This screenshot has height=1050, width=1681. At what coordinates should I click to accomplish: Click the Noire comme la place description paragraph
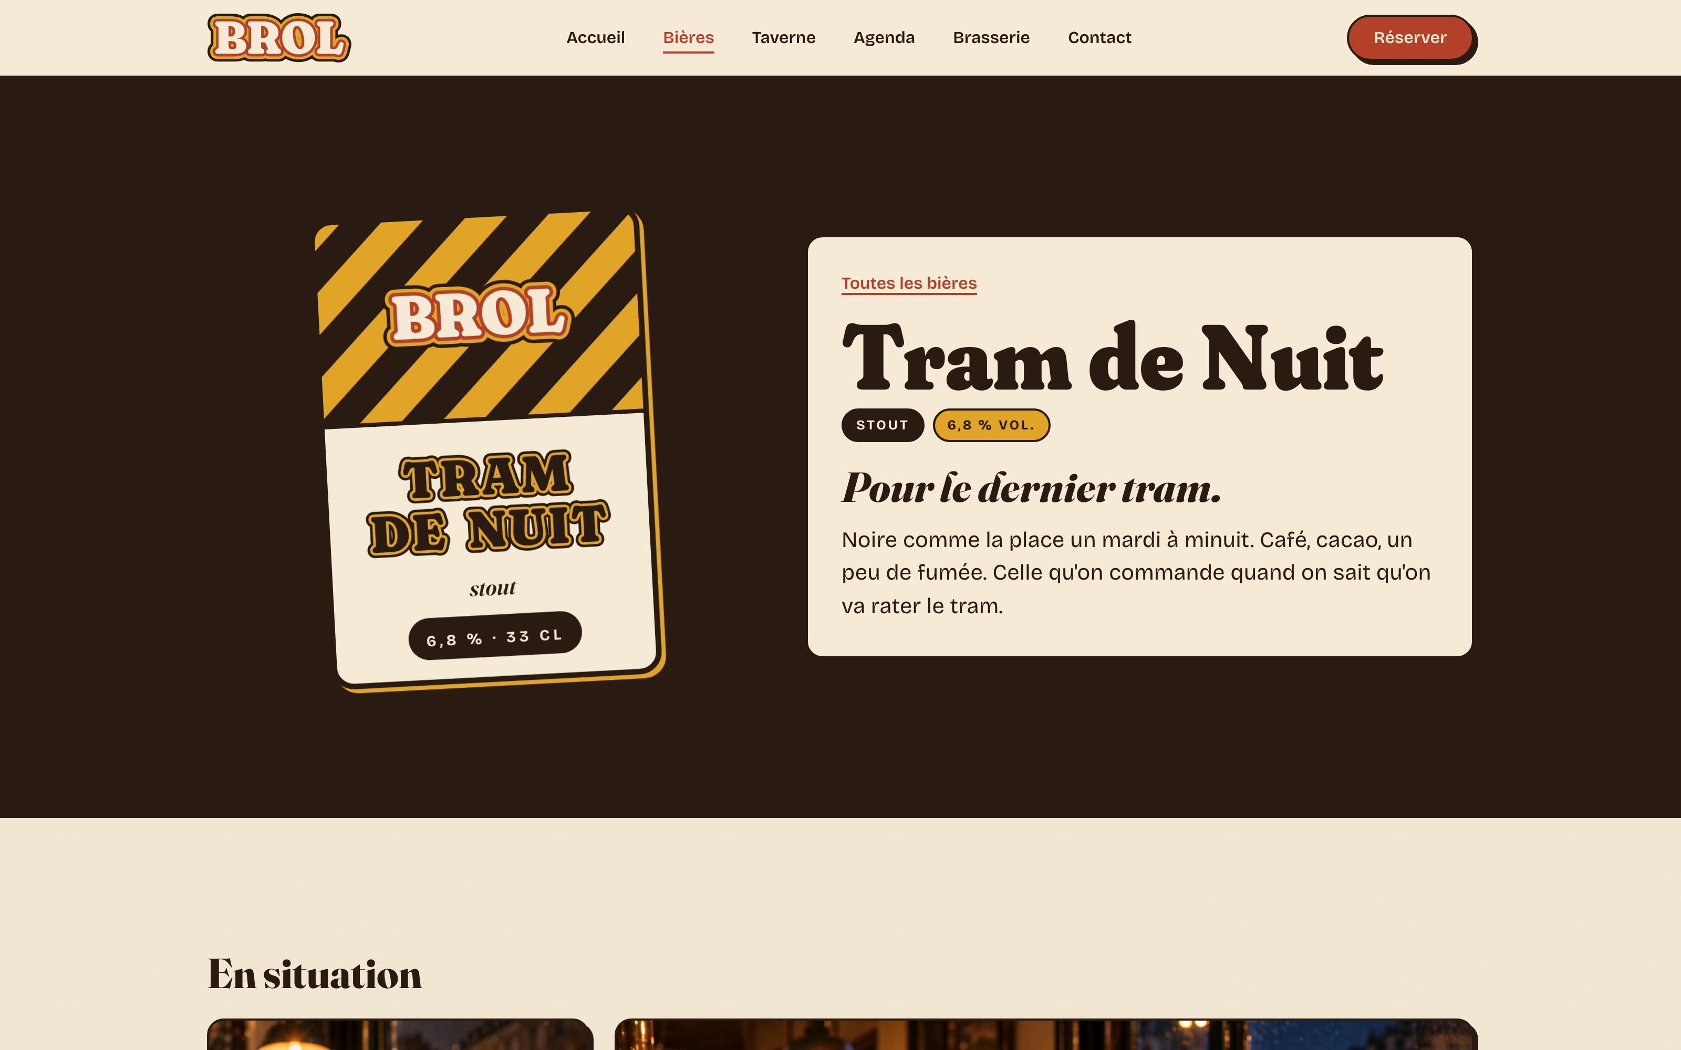tap(1136, 572)
